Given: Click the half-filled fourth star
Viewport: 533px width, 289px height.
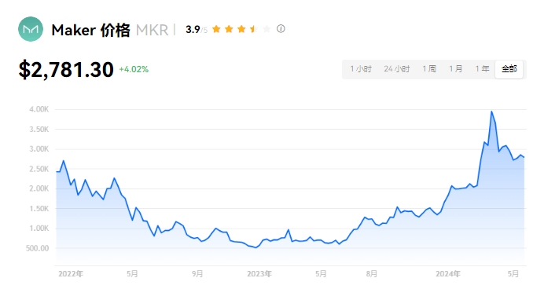Looking at the screenshot, I should coord(254,29).
